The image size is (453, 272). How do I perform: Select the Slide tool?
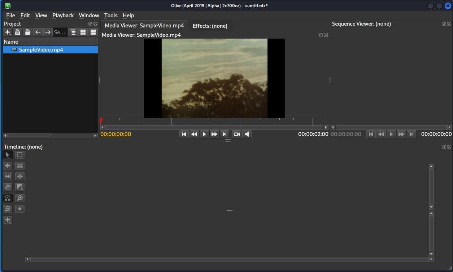pos(20,176)
